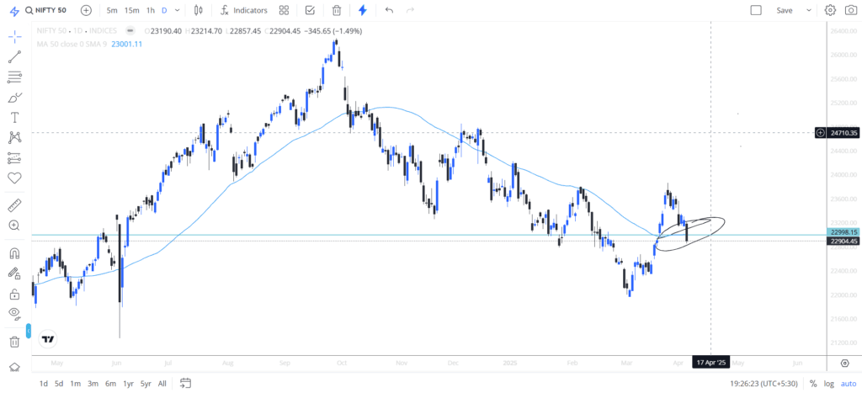Image resolution: width=862 pixels, height=393 pixels.
Task: Toggle hide all drawings eye icon
Action: click(14, 314)
